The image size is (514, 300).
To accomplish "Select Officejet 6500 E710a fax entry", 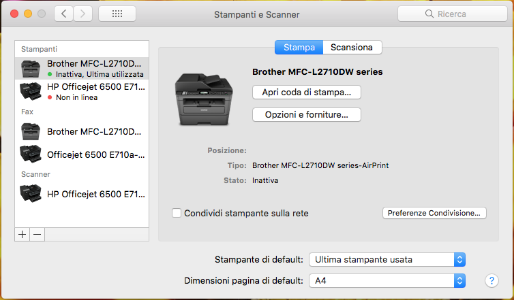I will click(82, 154).
